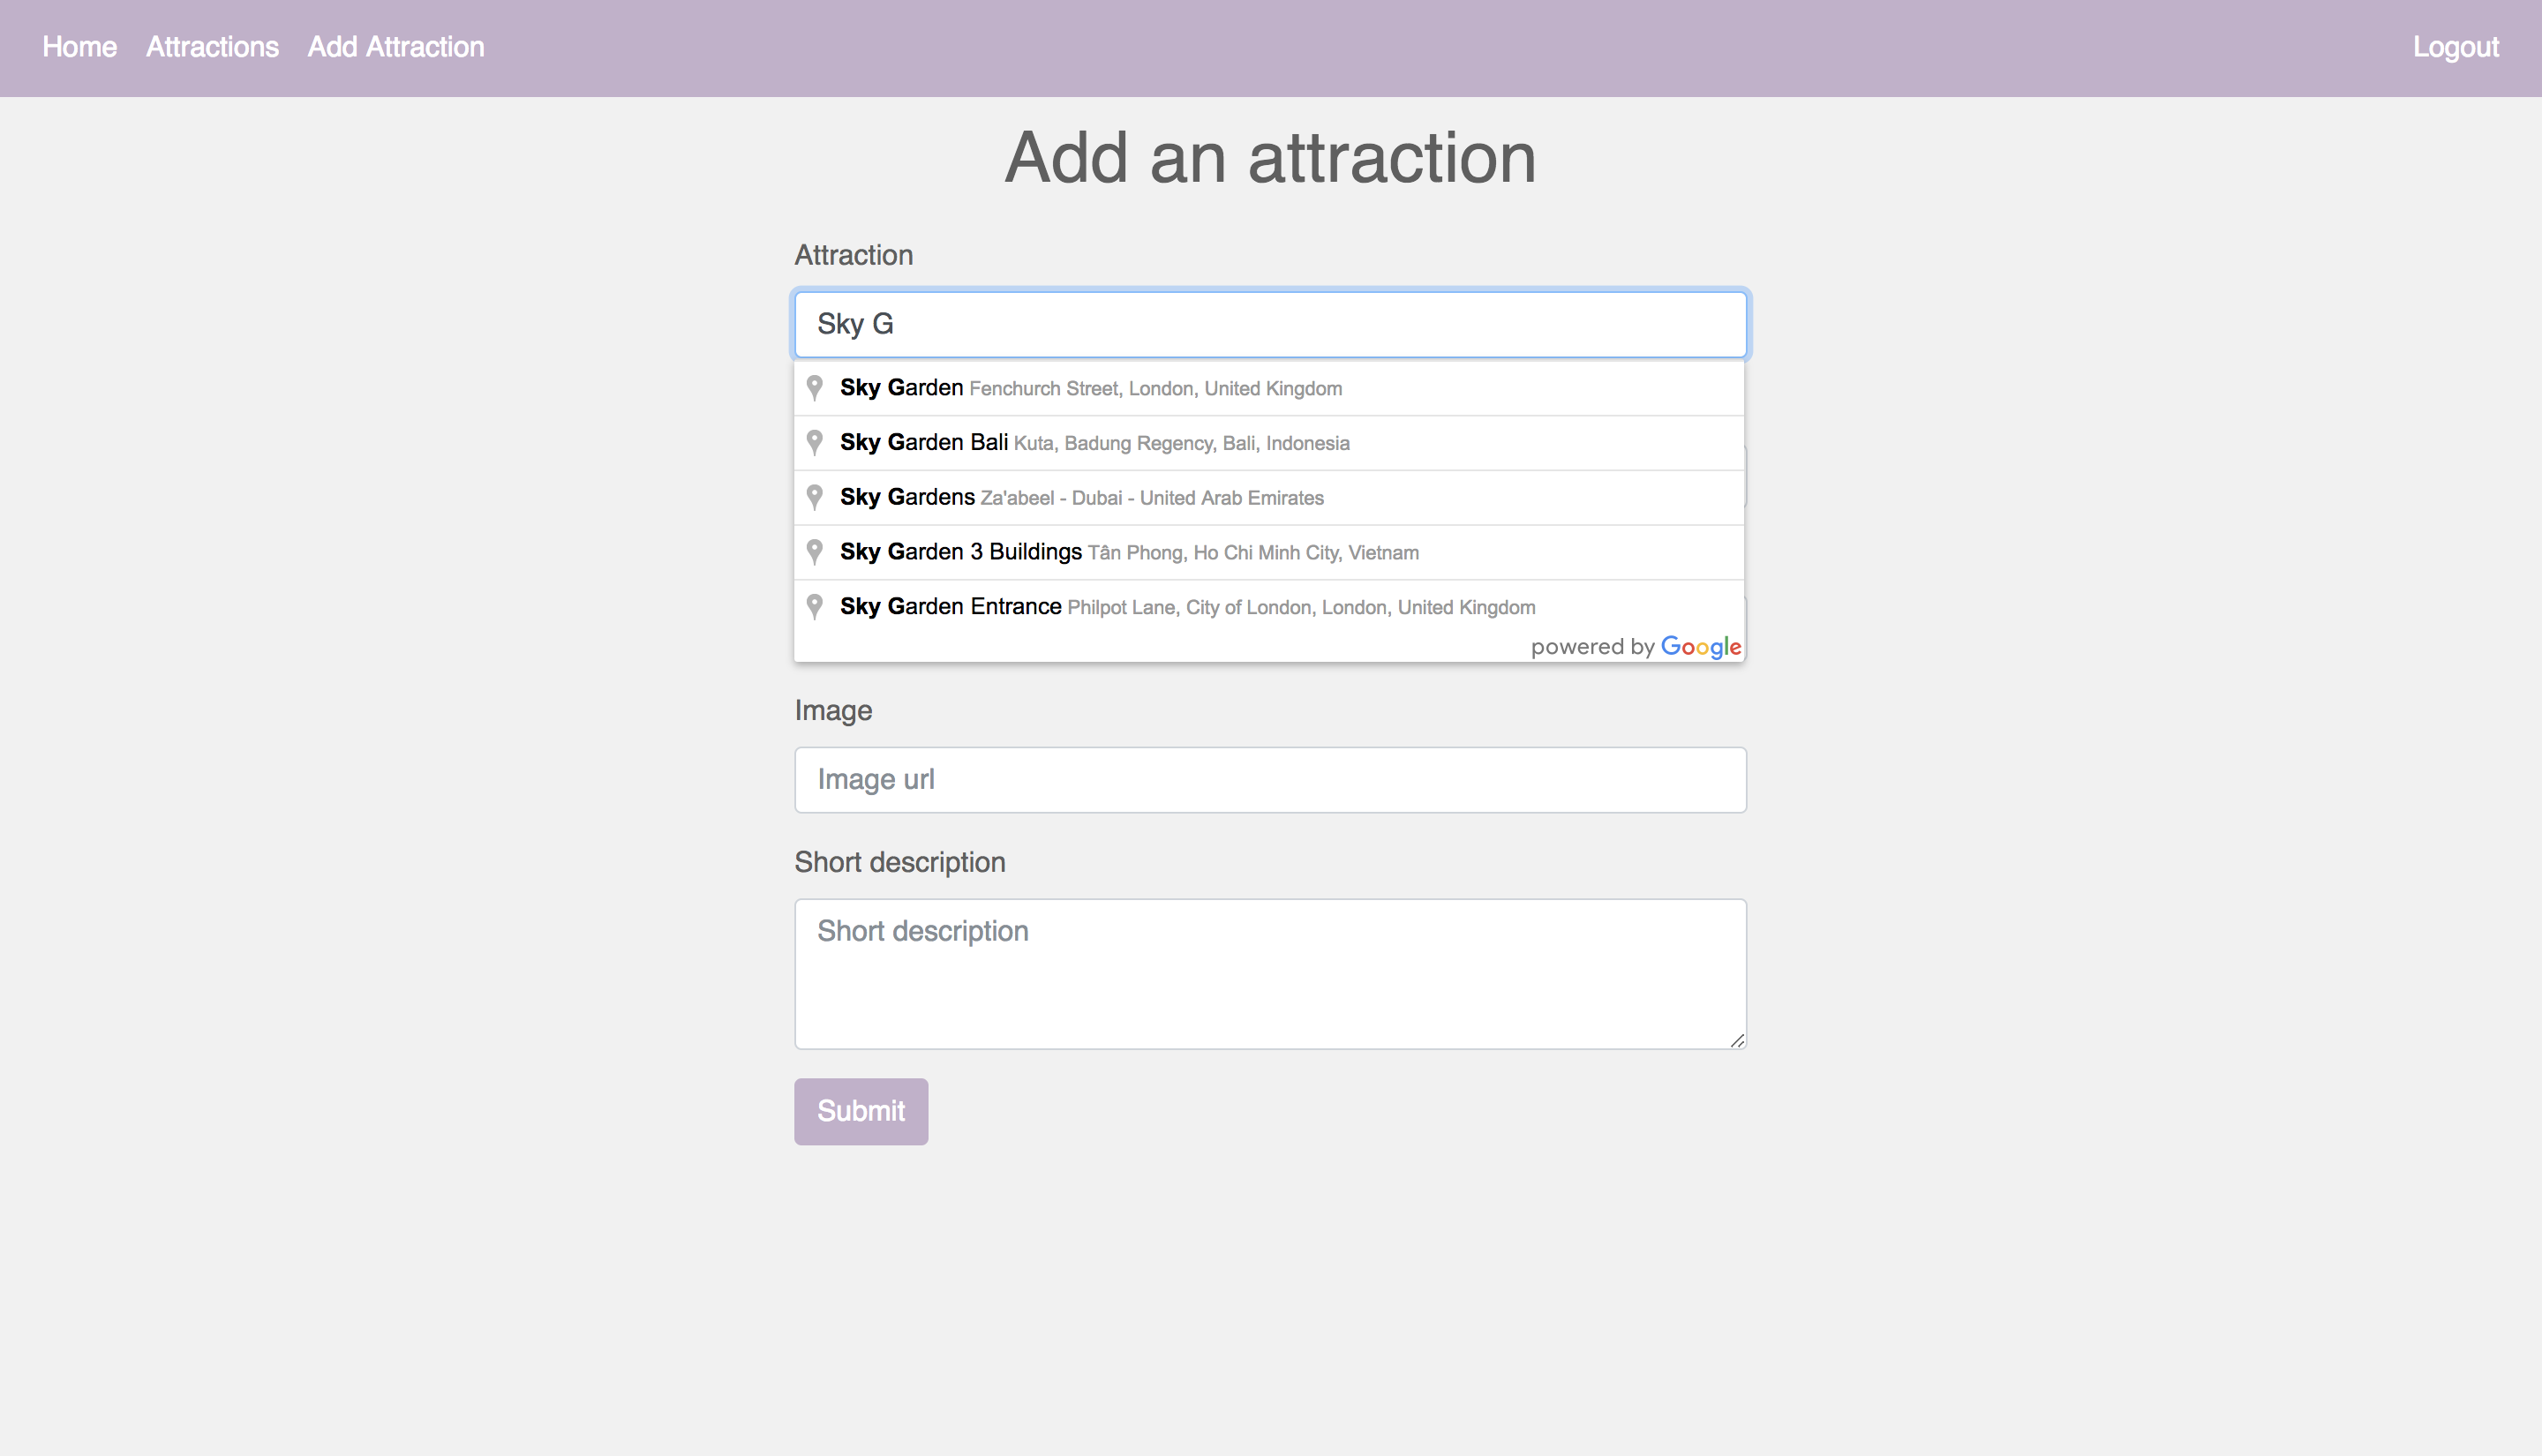Click pin icon beside Sky Garden 3 Buildings

tap(815, 552)
